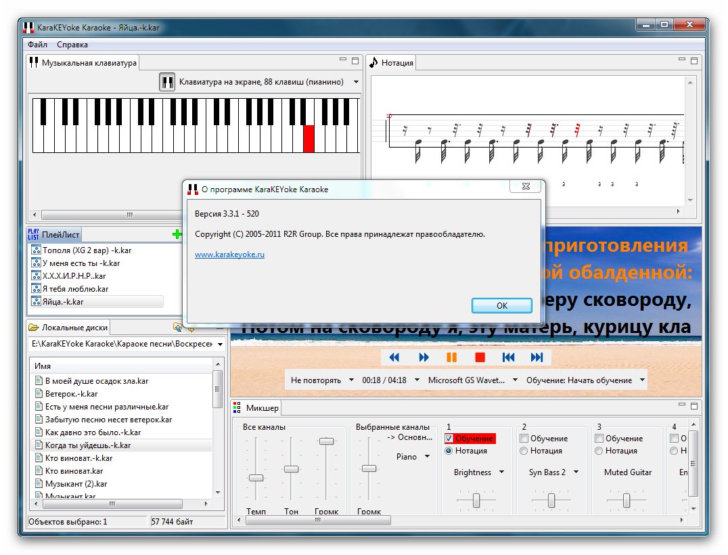The height and width of the screenshot is (555, 728).
Task: Go up a folder in Локальные диски
Action: 177,328
